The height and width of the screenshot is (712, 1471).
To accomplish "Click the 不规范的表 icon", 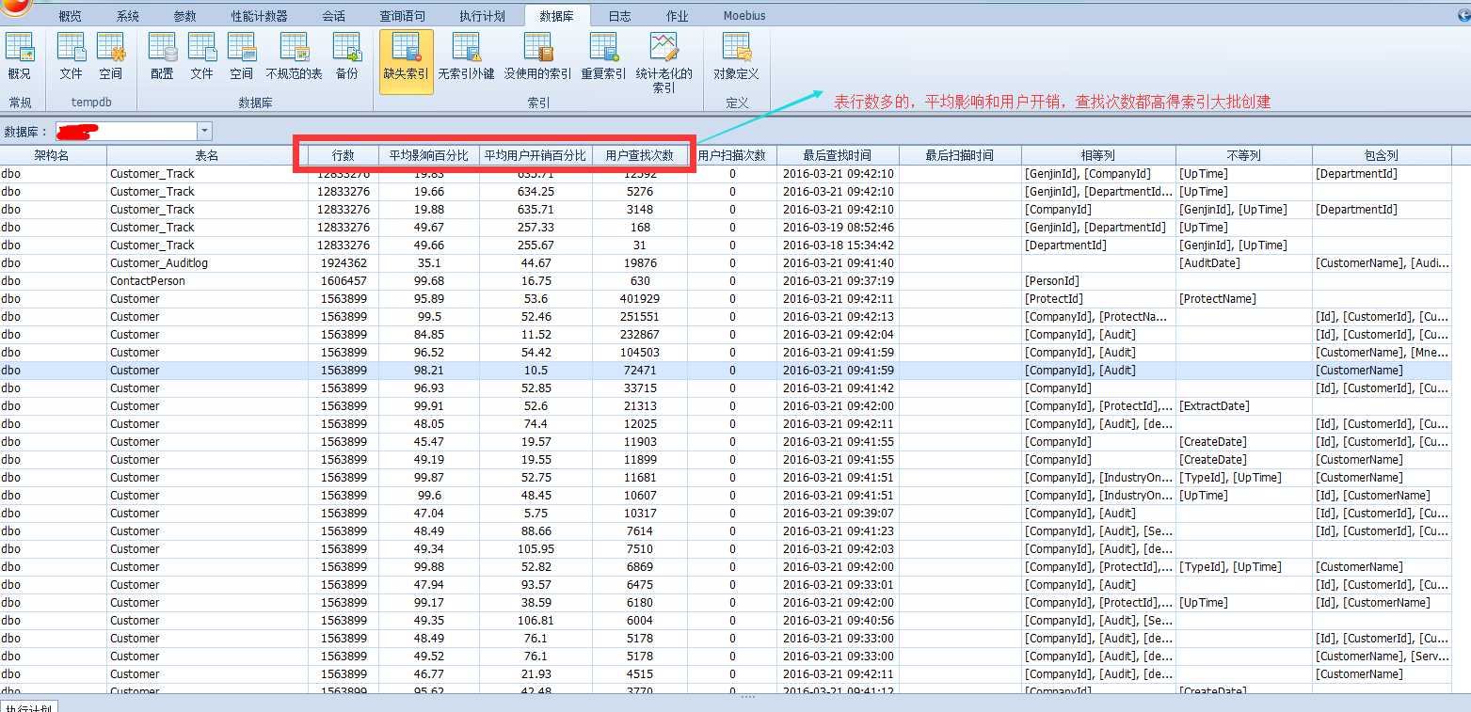I will coord(294,58).
